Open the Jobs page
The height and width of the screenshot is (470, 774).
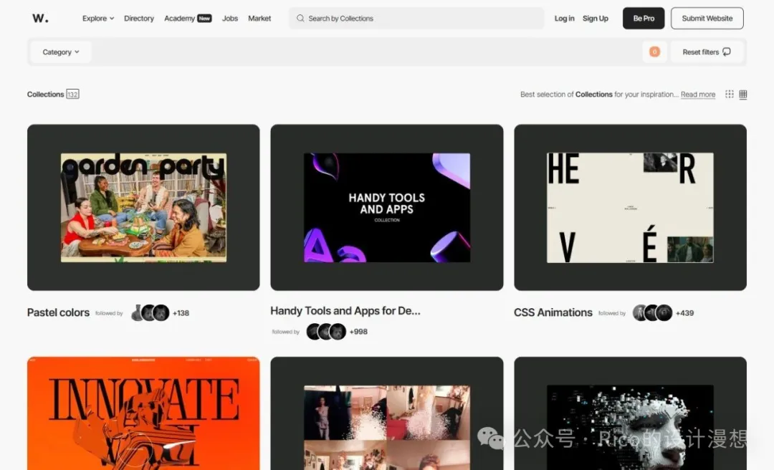tap(230, 19)
